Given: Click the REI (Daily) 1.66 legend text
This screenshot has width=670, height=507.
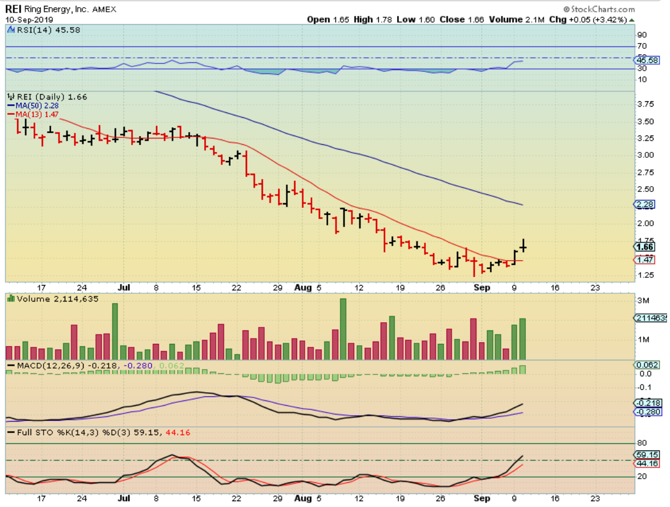Looking at the screenshot, I should (x=52, y=97).
